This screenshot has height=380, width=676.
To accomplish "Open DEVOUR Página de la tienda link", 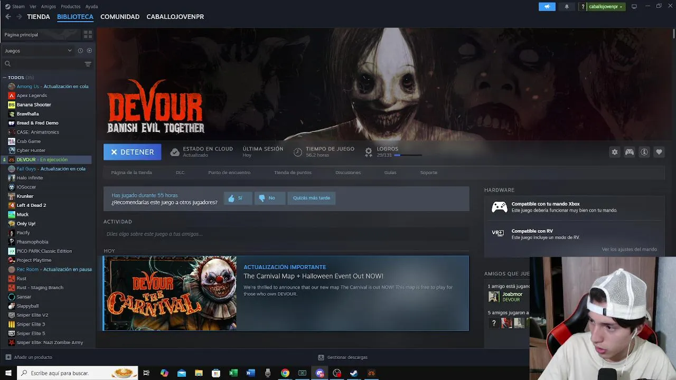I will point(132,173).
